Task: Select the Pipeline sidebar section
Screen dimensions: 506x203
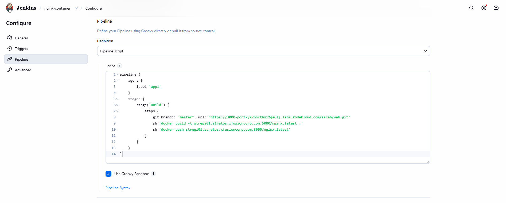Action: coord(21,59)
